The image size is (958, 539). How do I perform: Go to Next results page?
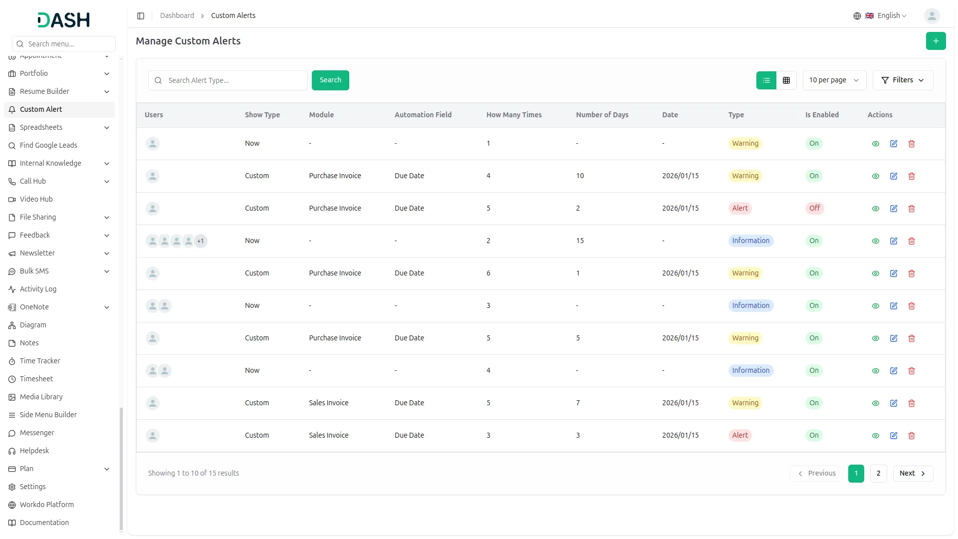point(912,474)
